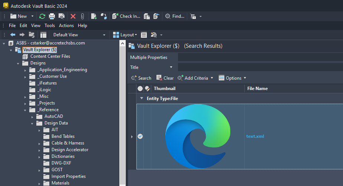
Task: Click the Check In icon
Action: (x=115, y=16)
